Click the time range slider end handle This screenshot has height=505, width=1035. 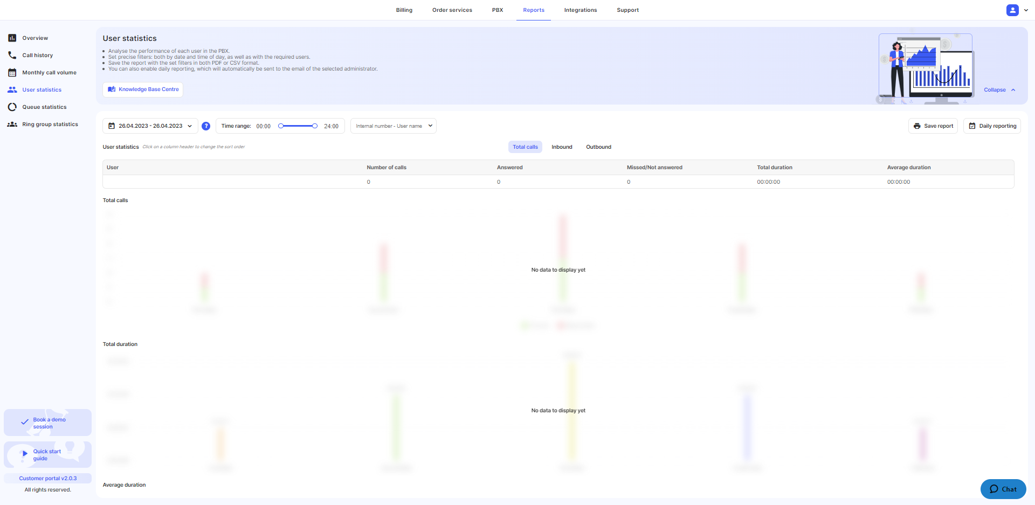(315, 126)
